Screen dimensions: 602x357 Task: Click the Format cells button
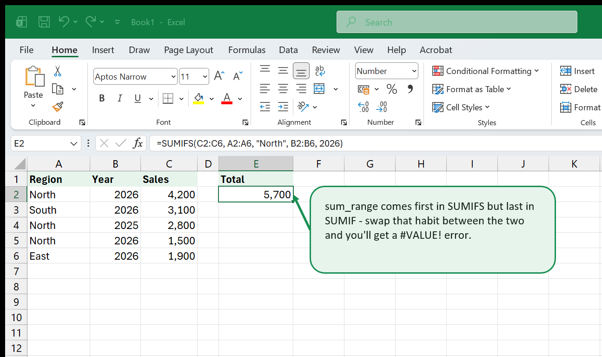click(x=581, y=107)
